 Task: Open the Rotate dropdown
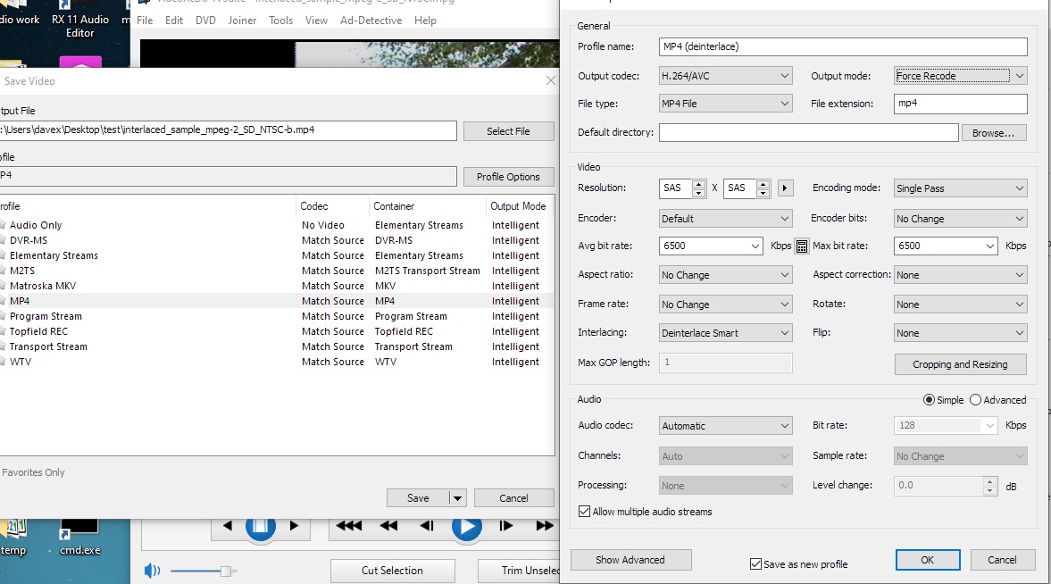click(960, 304)
